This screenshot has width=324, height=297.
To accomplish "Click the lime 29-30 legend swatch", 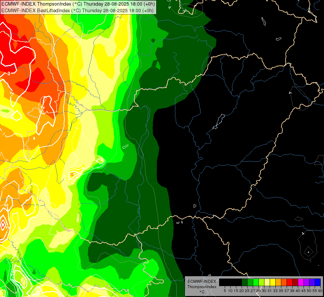I will pyautogui.click(x=261, y=282).
